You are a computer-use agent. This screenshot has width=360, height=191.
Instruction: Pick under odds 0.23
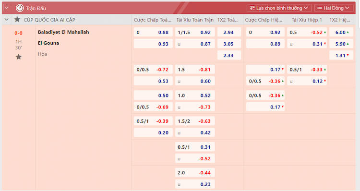[x=195, y=184]
